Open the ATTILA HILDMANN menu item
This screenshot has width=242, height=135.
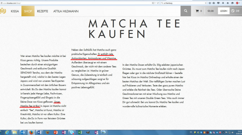pos(66,11)
